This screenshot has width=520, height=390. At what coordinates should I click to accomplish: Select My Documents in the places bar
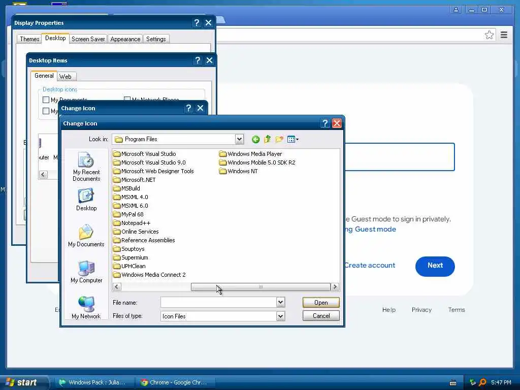86,236
